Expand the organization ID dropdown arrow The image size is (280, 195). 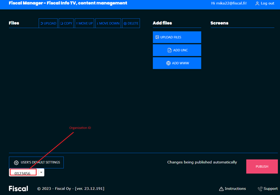[x=41, y=173]
